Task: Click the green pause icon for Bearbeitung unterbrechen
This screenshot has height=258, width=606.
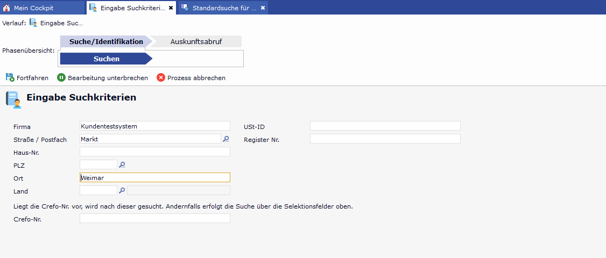Action: point(61,77)
